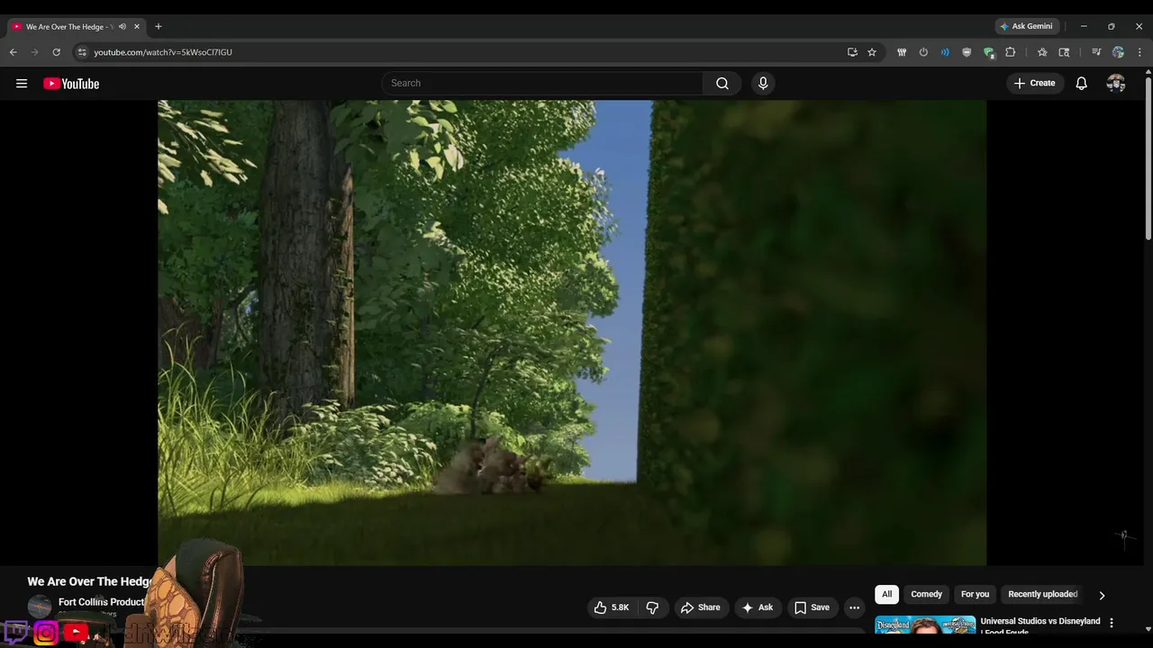
Task: Open more actions menu beside Save
Action: click(x=854, y=607)
